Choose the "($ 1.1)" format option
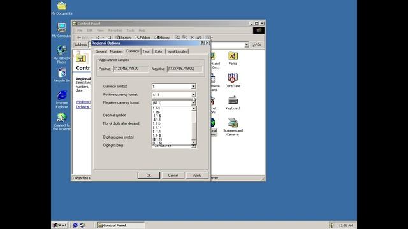Image resolution: width=408 pixels, height=229 pixels. pyautogui.click(x=157, y=139)
